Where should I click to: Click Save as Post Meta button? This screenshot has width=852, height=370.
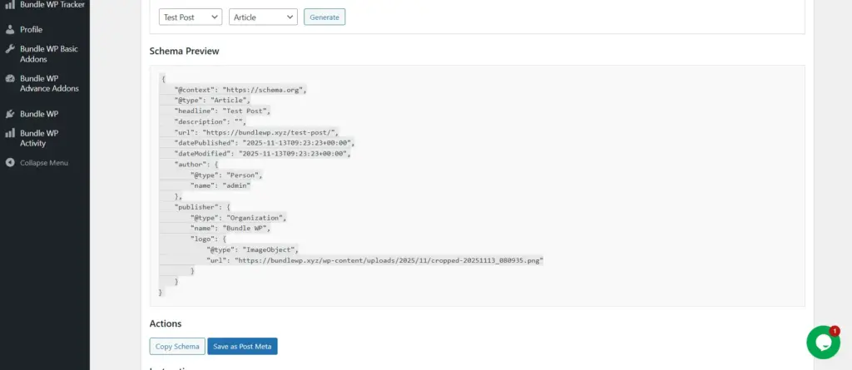click(x=242, y=346)
